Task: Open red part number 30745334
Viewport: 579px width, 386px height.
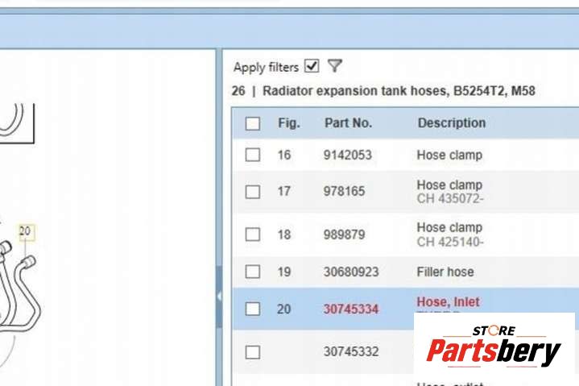Action: click(351, 309)
